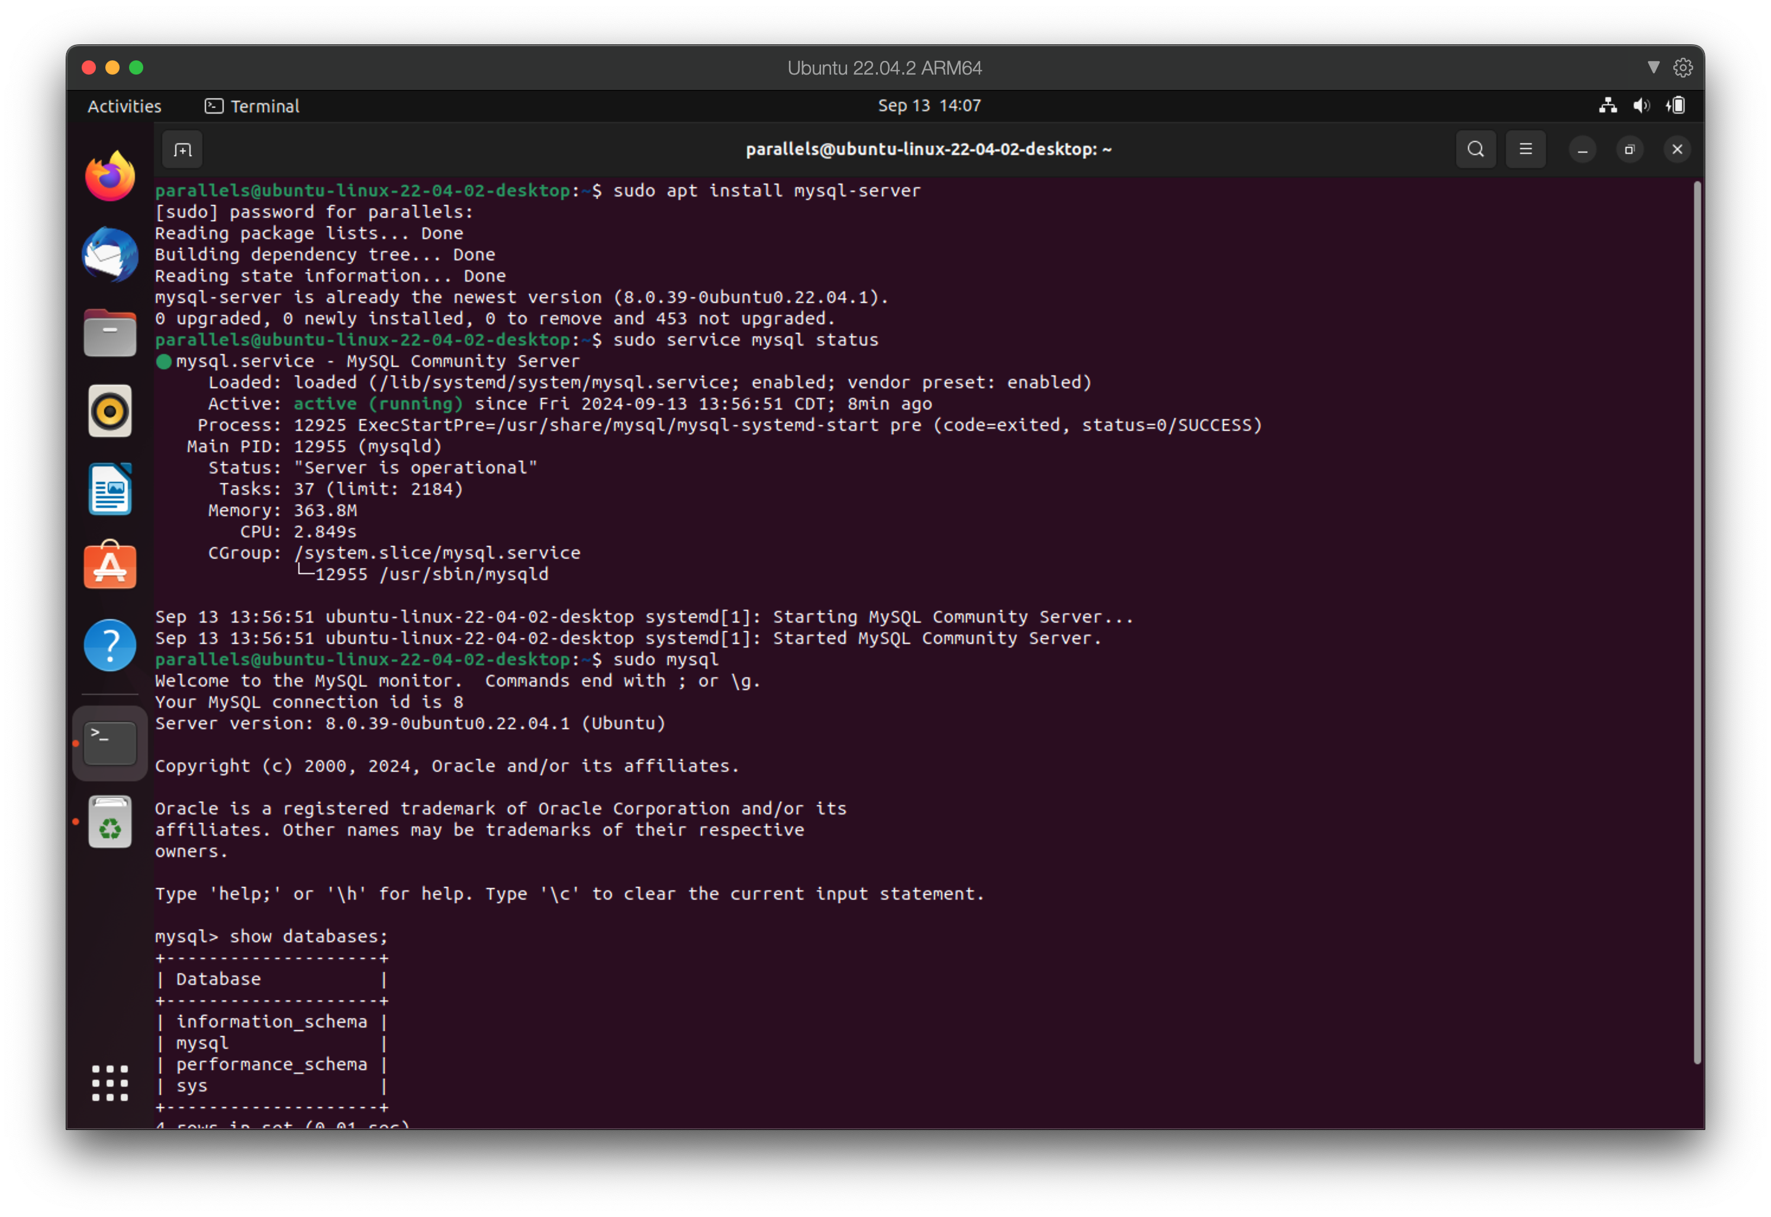Expand the settings gear menu
This screenshot has width=1771, height=1217.
point(1683,67)
